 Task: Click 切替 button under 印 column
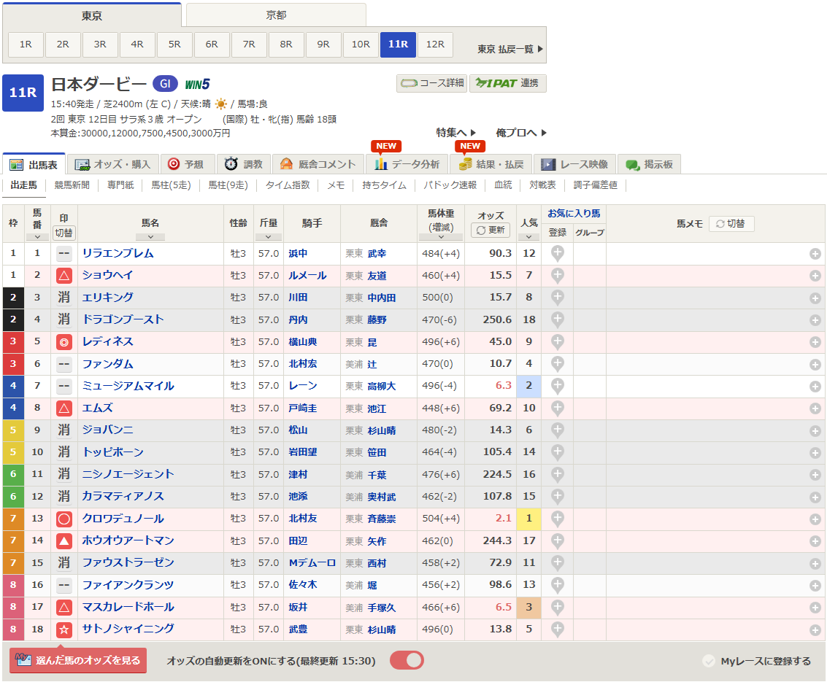[64, 233]
